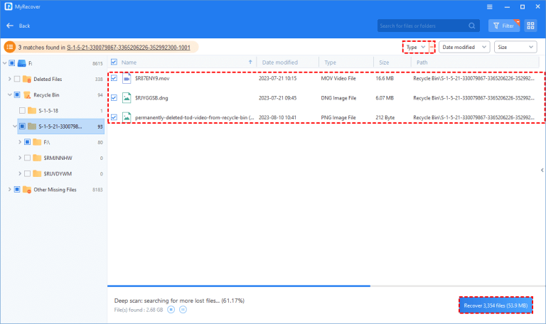Click the $RMJNNHW folder icon
The image size is (546, 324).
point(37,158)
